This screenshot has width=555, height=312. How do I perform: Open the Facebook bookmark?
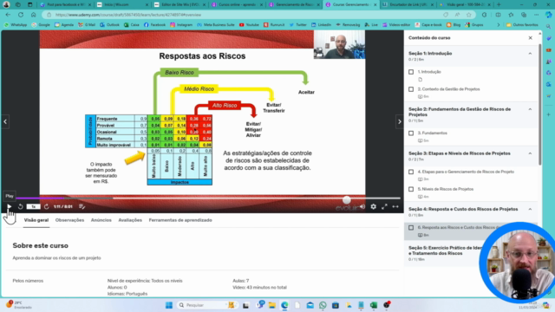click(x=154, y=25)
